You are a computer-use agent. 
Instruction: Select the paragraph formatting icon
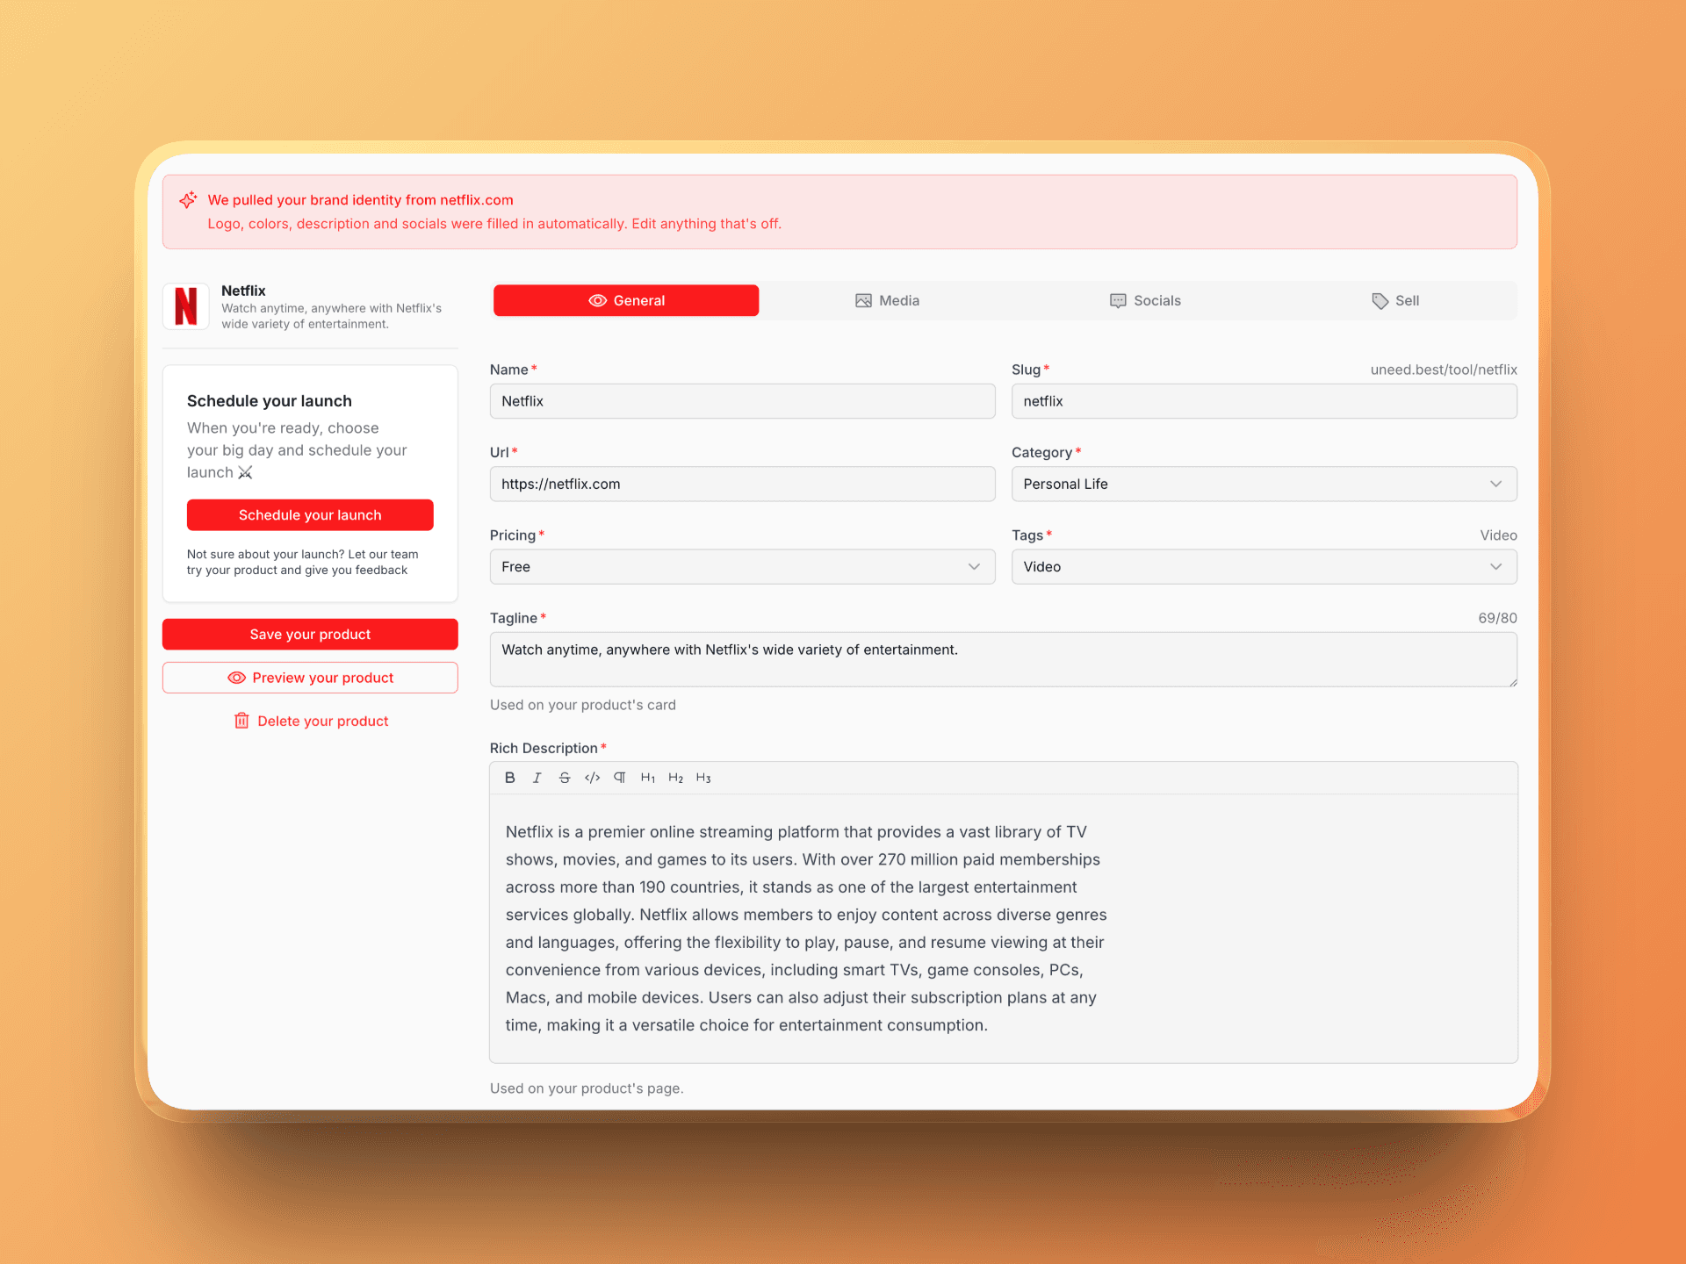(619, 778)
